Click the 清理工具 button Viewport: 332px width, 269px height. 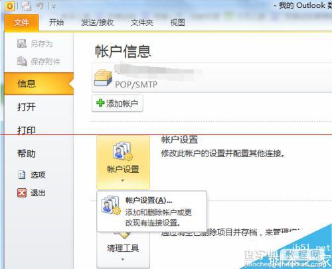(123, 250)
